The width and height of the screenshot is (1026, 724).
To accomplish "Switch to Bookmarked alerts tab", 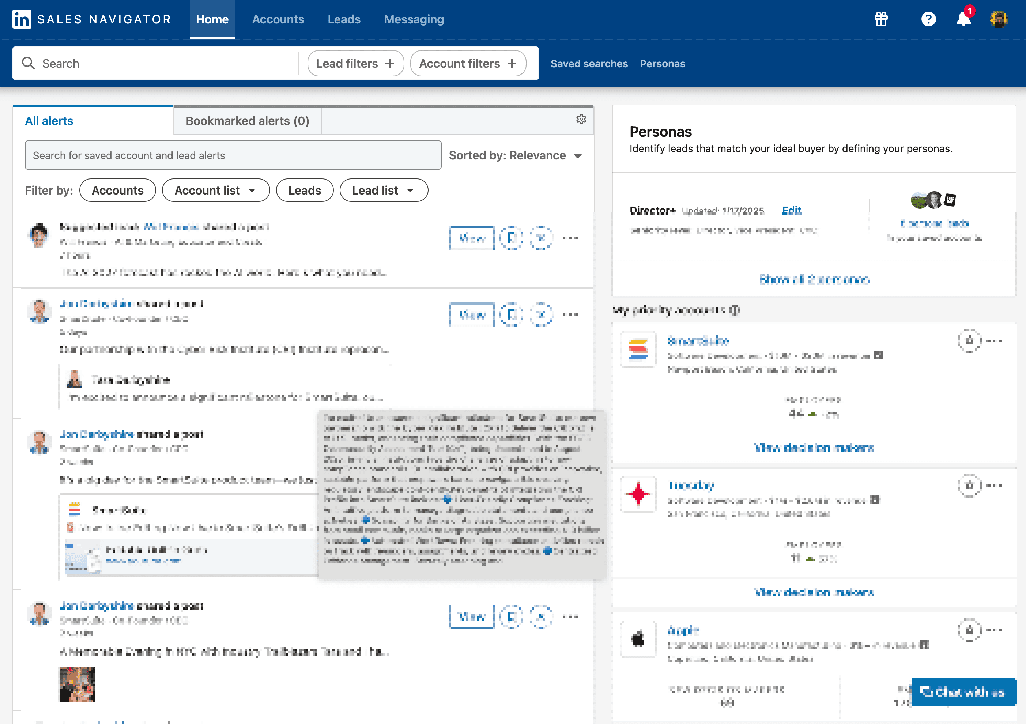I will (x=247, y=121).
